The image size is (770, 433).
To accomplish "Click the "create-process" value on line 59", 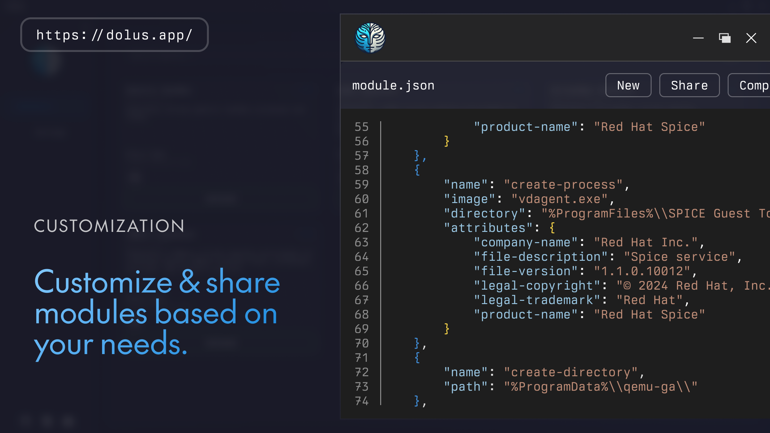I will [563, 184].
